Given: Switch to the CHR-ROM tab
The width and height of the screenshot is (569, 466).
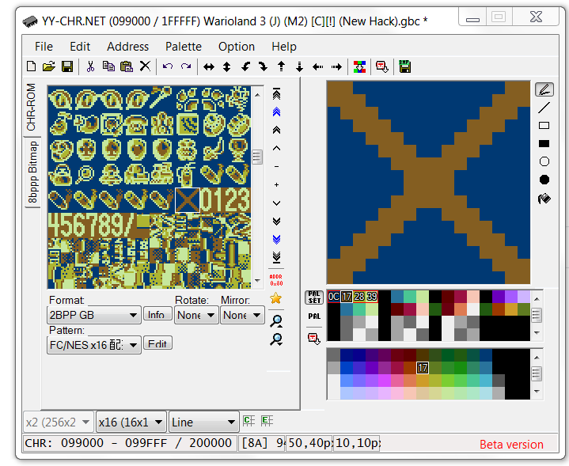Looking at the screenshot, I should [x=32, y=107].
